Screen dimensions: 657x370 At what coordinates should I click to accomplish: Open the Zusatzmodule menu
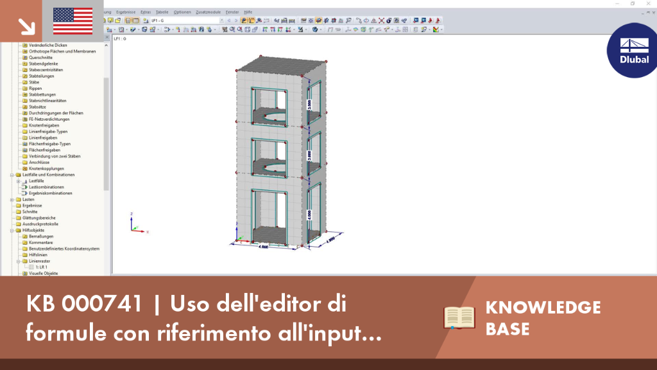point(209,12)
